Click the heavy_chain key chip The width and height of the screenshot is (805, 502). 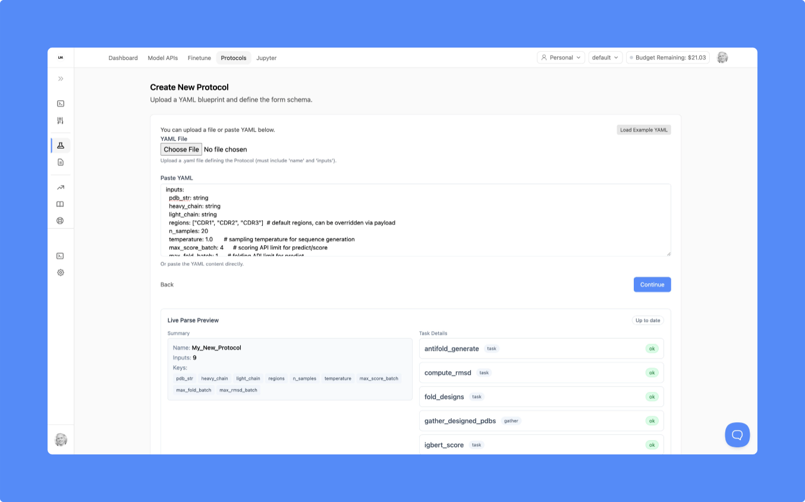215,378
